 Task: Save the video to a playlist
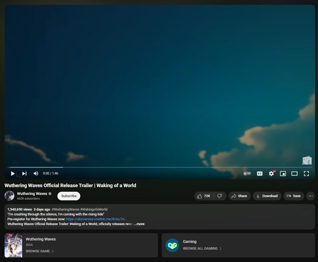pyautogui.click(x=293, y=196)
